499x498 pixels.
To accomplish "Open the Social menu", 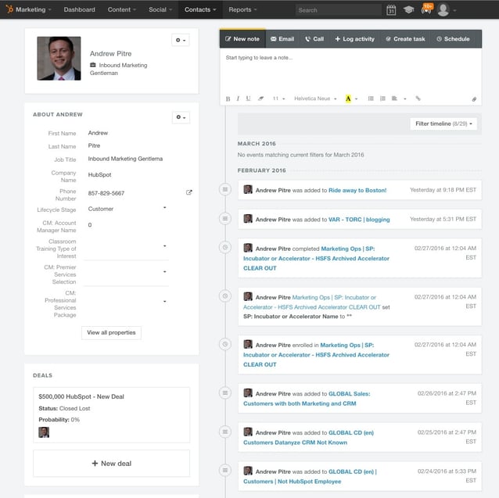I will 160,9.
